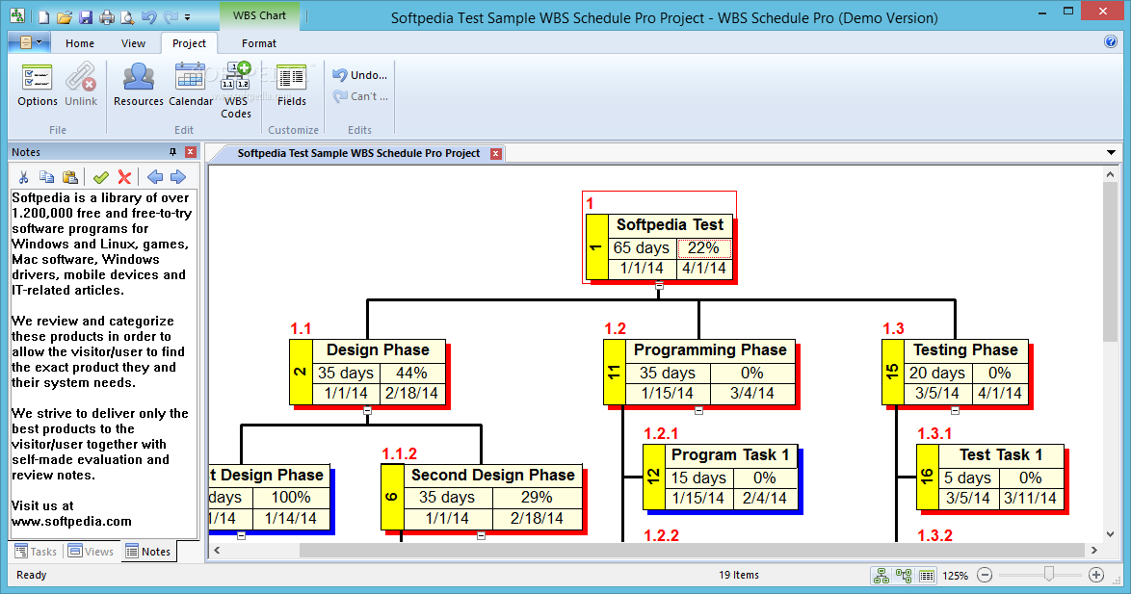Copy text in Notes panel

47,176
